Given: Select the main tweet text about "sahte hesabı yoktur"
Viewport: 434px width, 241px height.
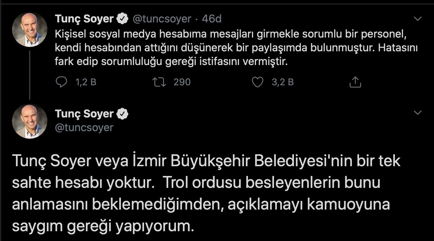Looking at the screenshot, I should click(x=206, y=193).
